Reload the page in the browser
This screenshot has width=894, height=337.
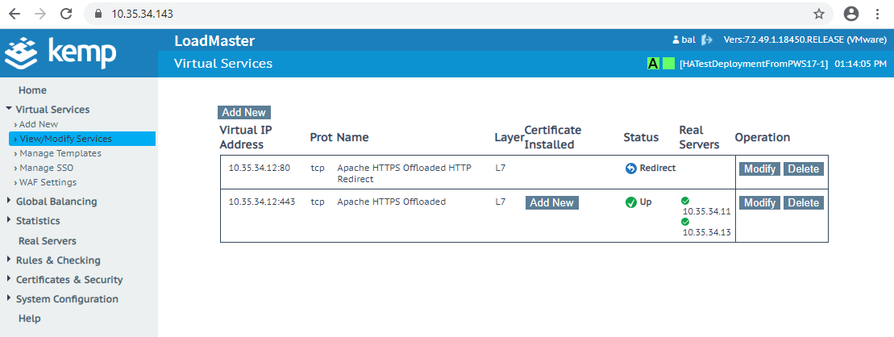[x=66, y=14]
